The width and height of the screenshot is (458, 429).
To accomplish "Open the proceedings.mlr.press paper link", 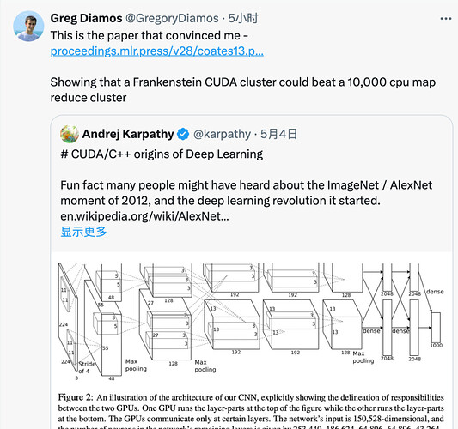I will point(157,51).
